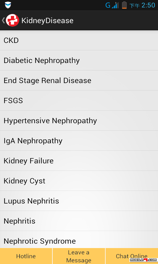
Task: Choose the Nephritis list entry
Action: coord(79,221)
